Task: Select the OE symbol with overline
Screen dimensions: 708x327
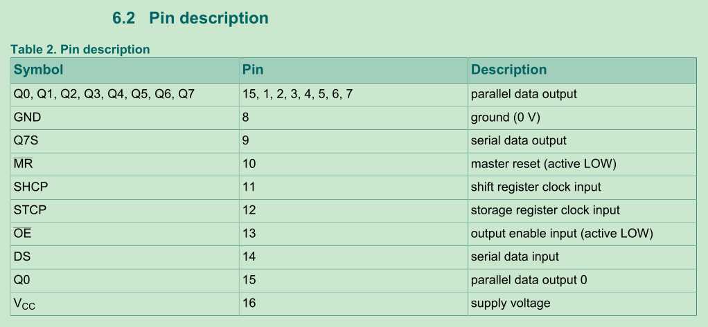Action: [23, 233]
